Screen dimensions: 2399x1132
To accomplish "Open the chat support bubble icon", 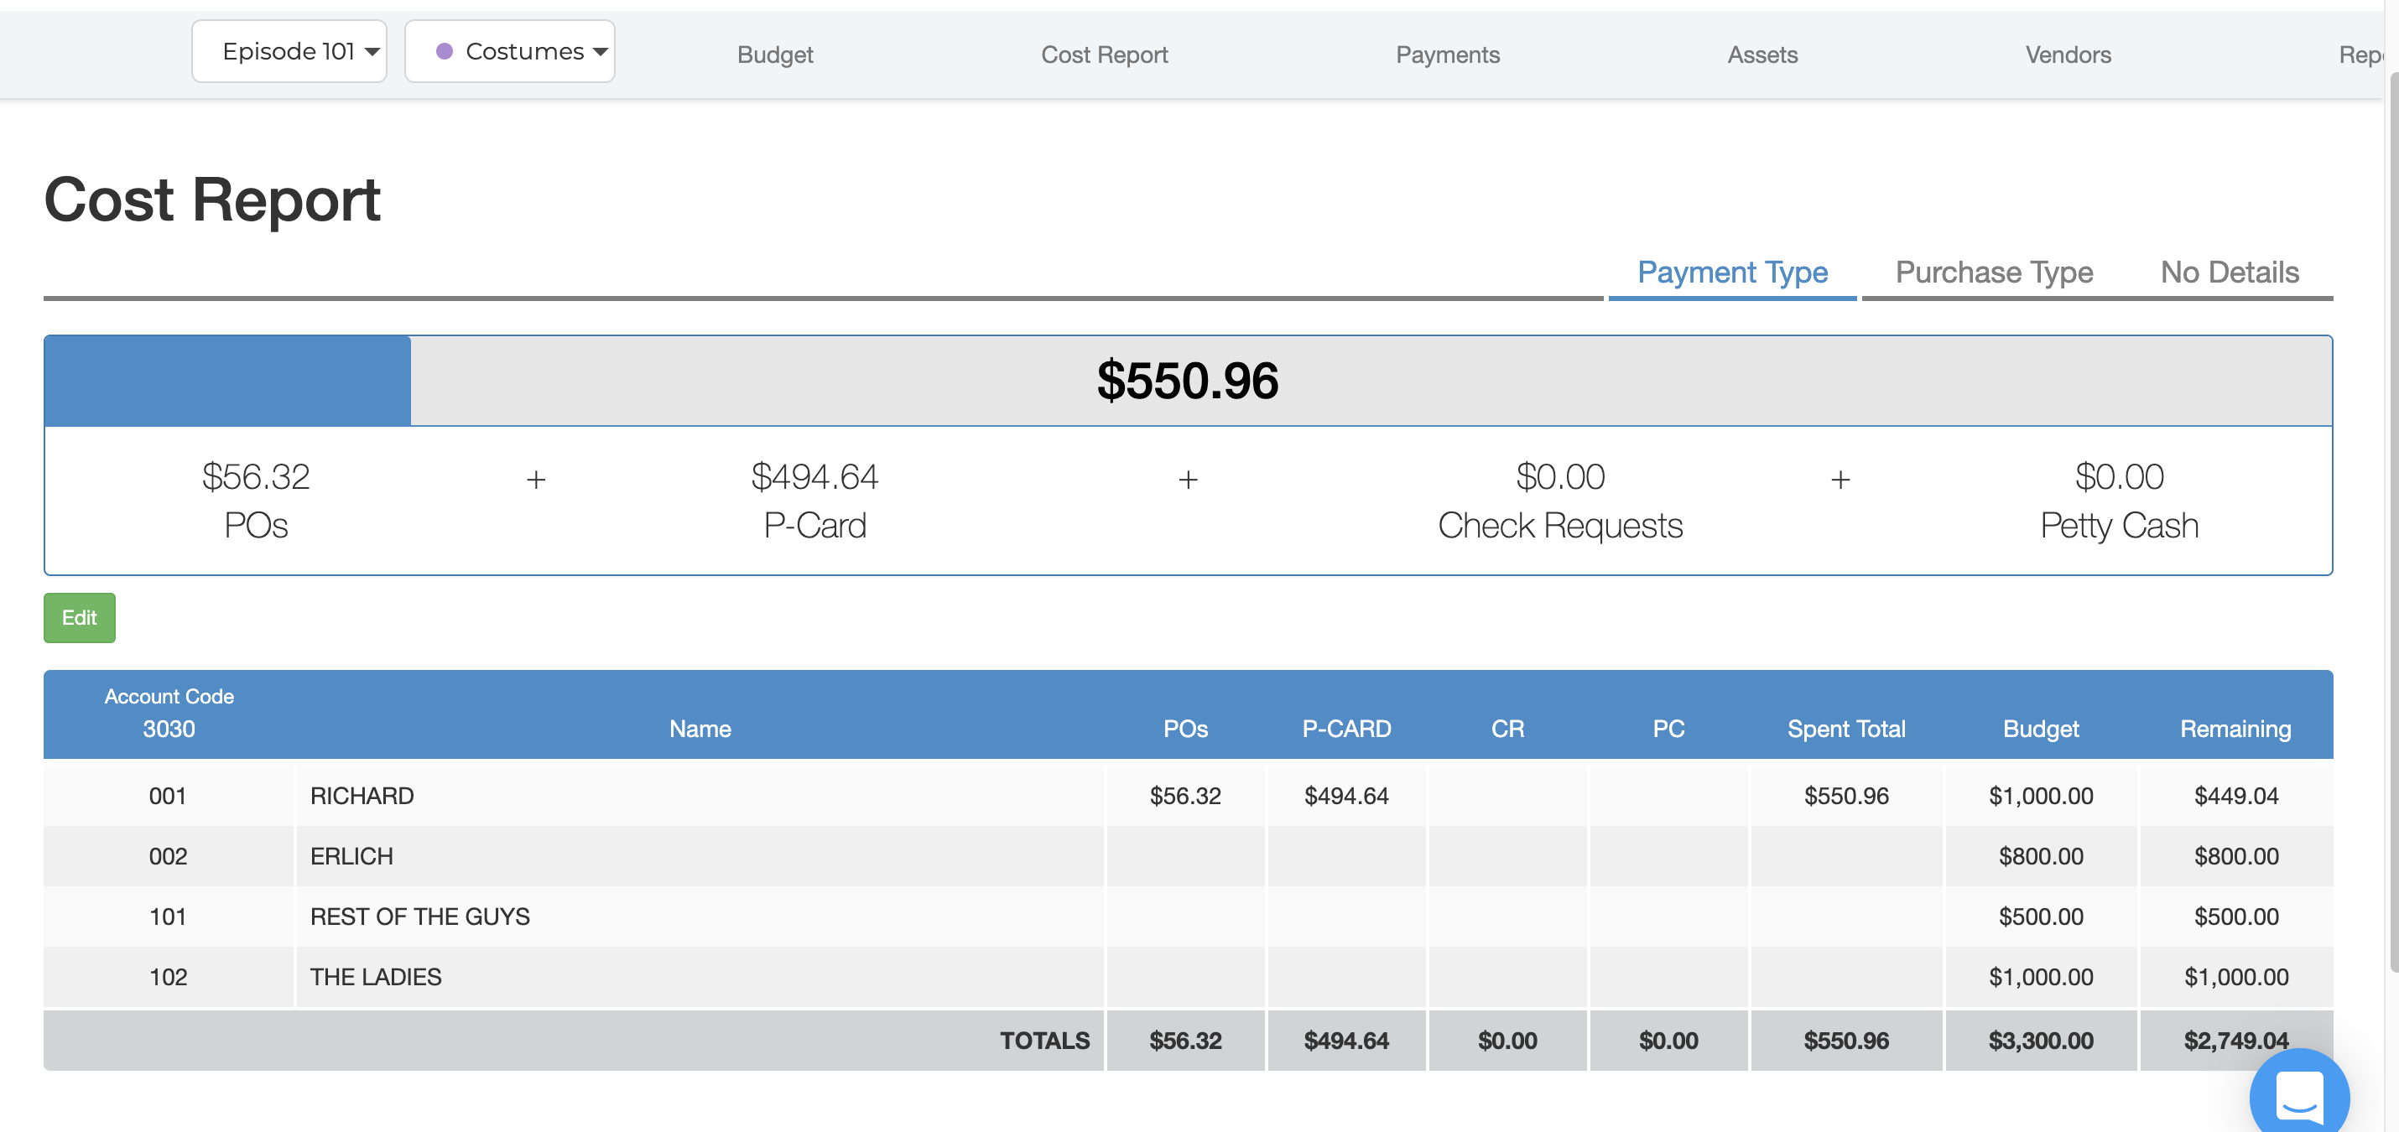I will [2299, 1095].
